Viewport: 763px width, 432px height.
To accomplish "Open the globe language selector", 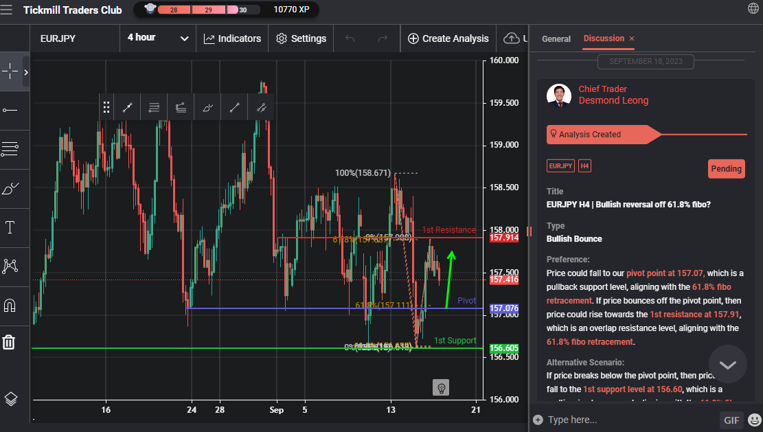I will [x=753, y=8].
